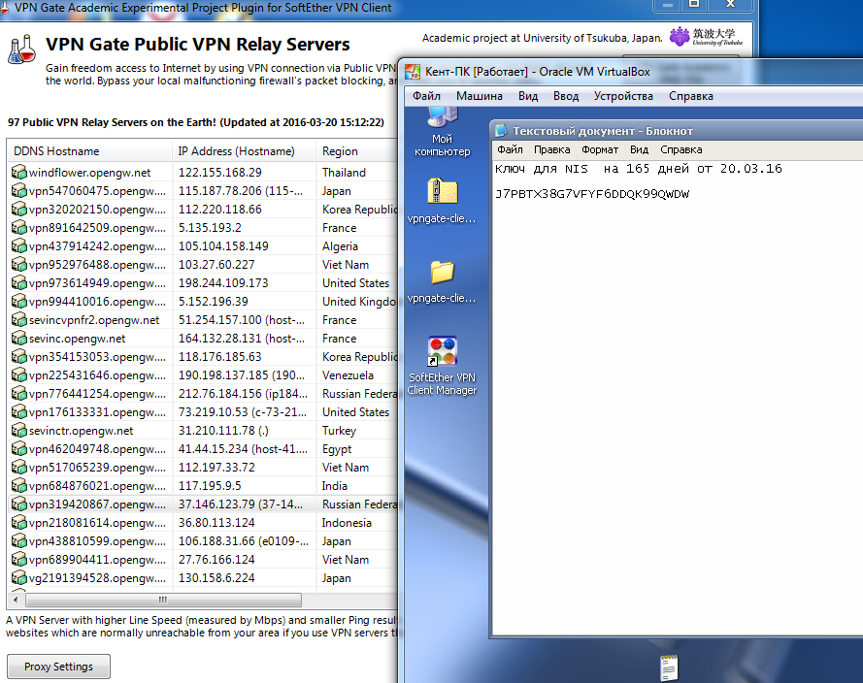Select row vpn517065239.opengw hostname
The width and height of the screenshot is (863, 683).
97,468
